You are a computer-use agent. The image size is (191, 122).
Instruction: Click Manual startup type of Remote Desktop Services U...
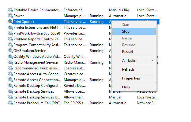pyautogui.click(x=115, y=97)
